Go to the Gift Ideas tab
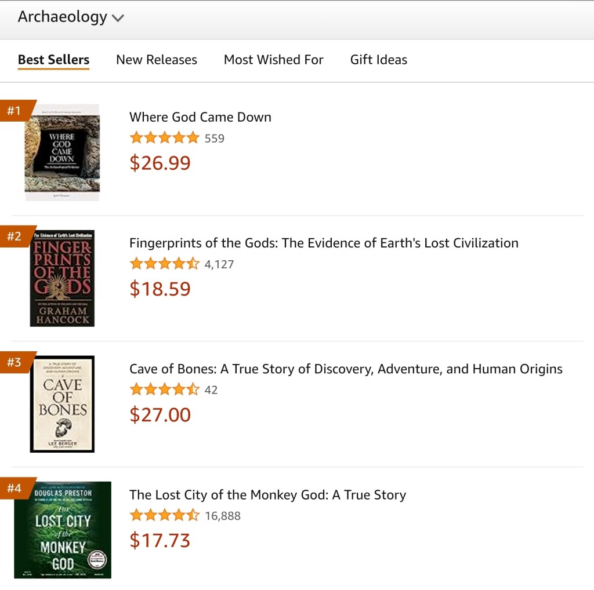 point(379,60)
